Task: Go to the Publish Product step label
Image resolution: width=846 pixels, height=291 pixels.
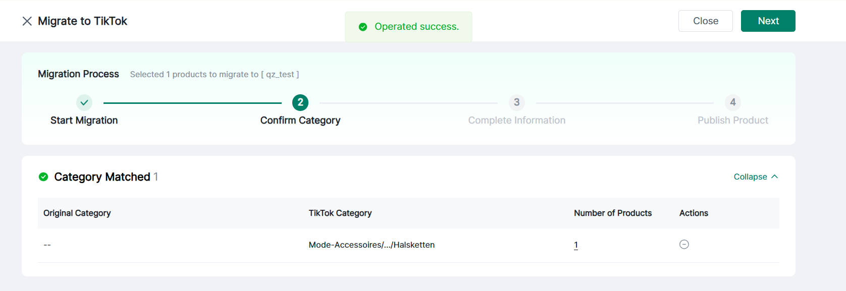Action: pyautogui.click(x=732, y=121)
